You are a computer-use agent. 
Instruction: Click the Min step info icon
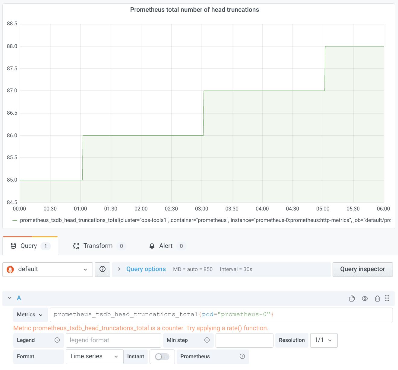point(207,340)
